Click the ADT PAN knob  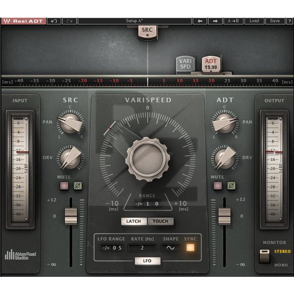click(x=225, y=123)
